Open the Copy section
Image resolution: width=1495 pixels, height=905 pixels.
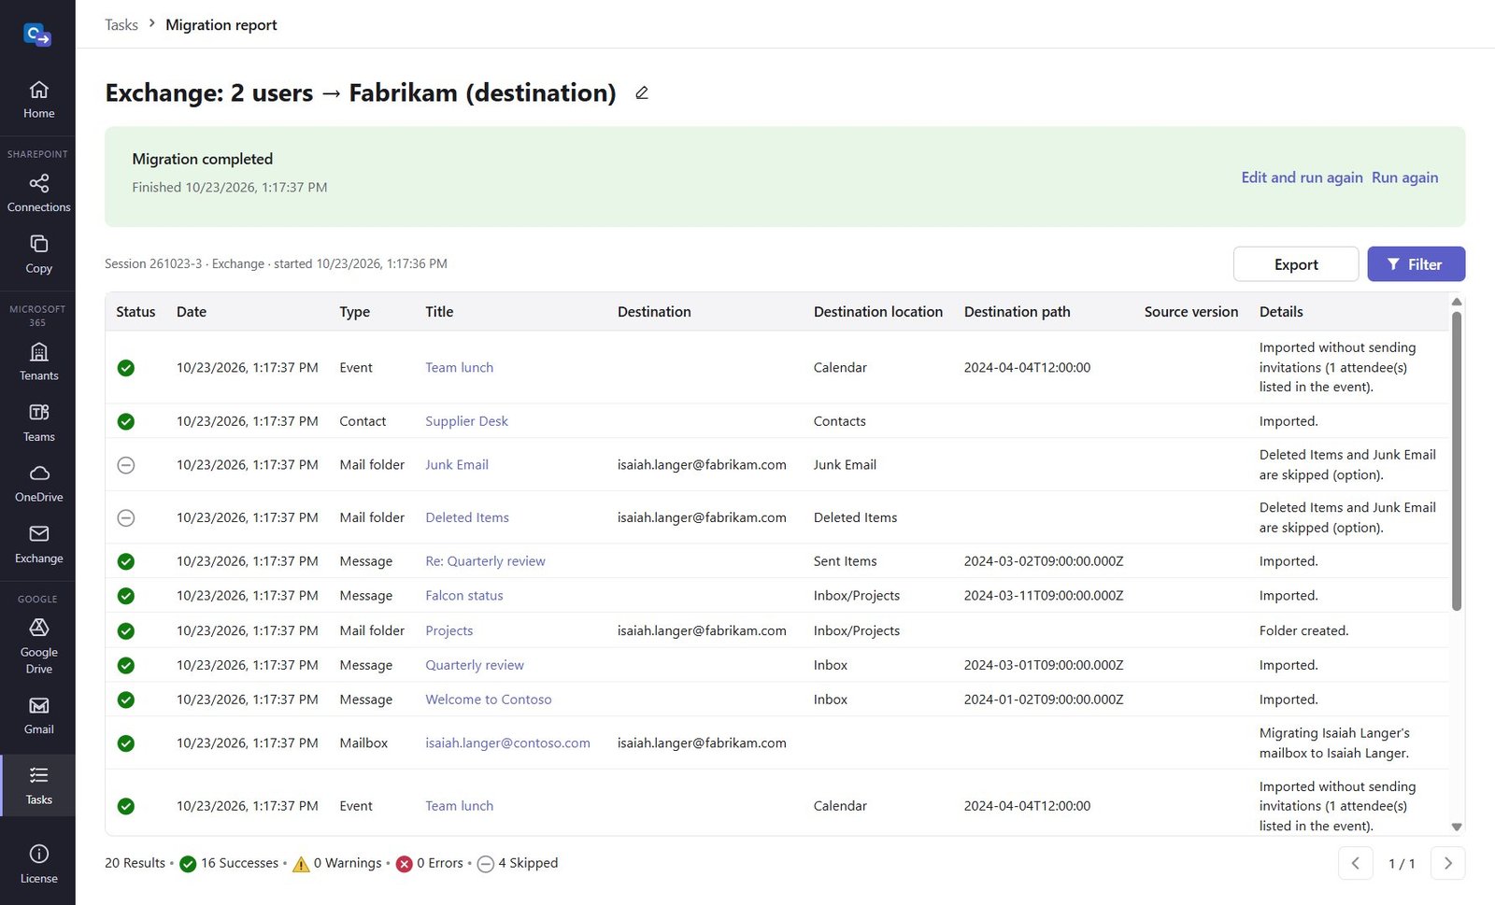click(x=38, y=254)
